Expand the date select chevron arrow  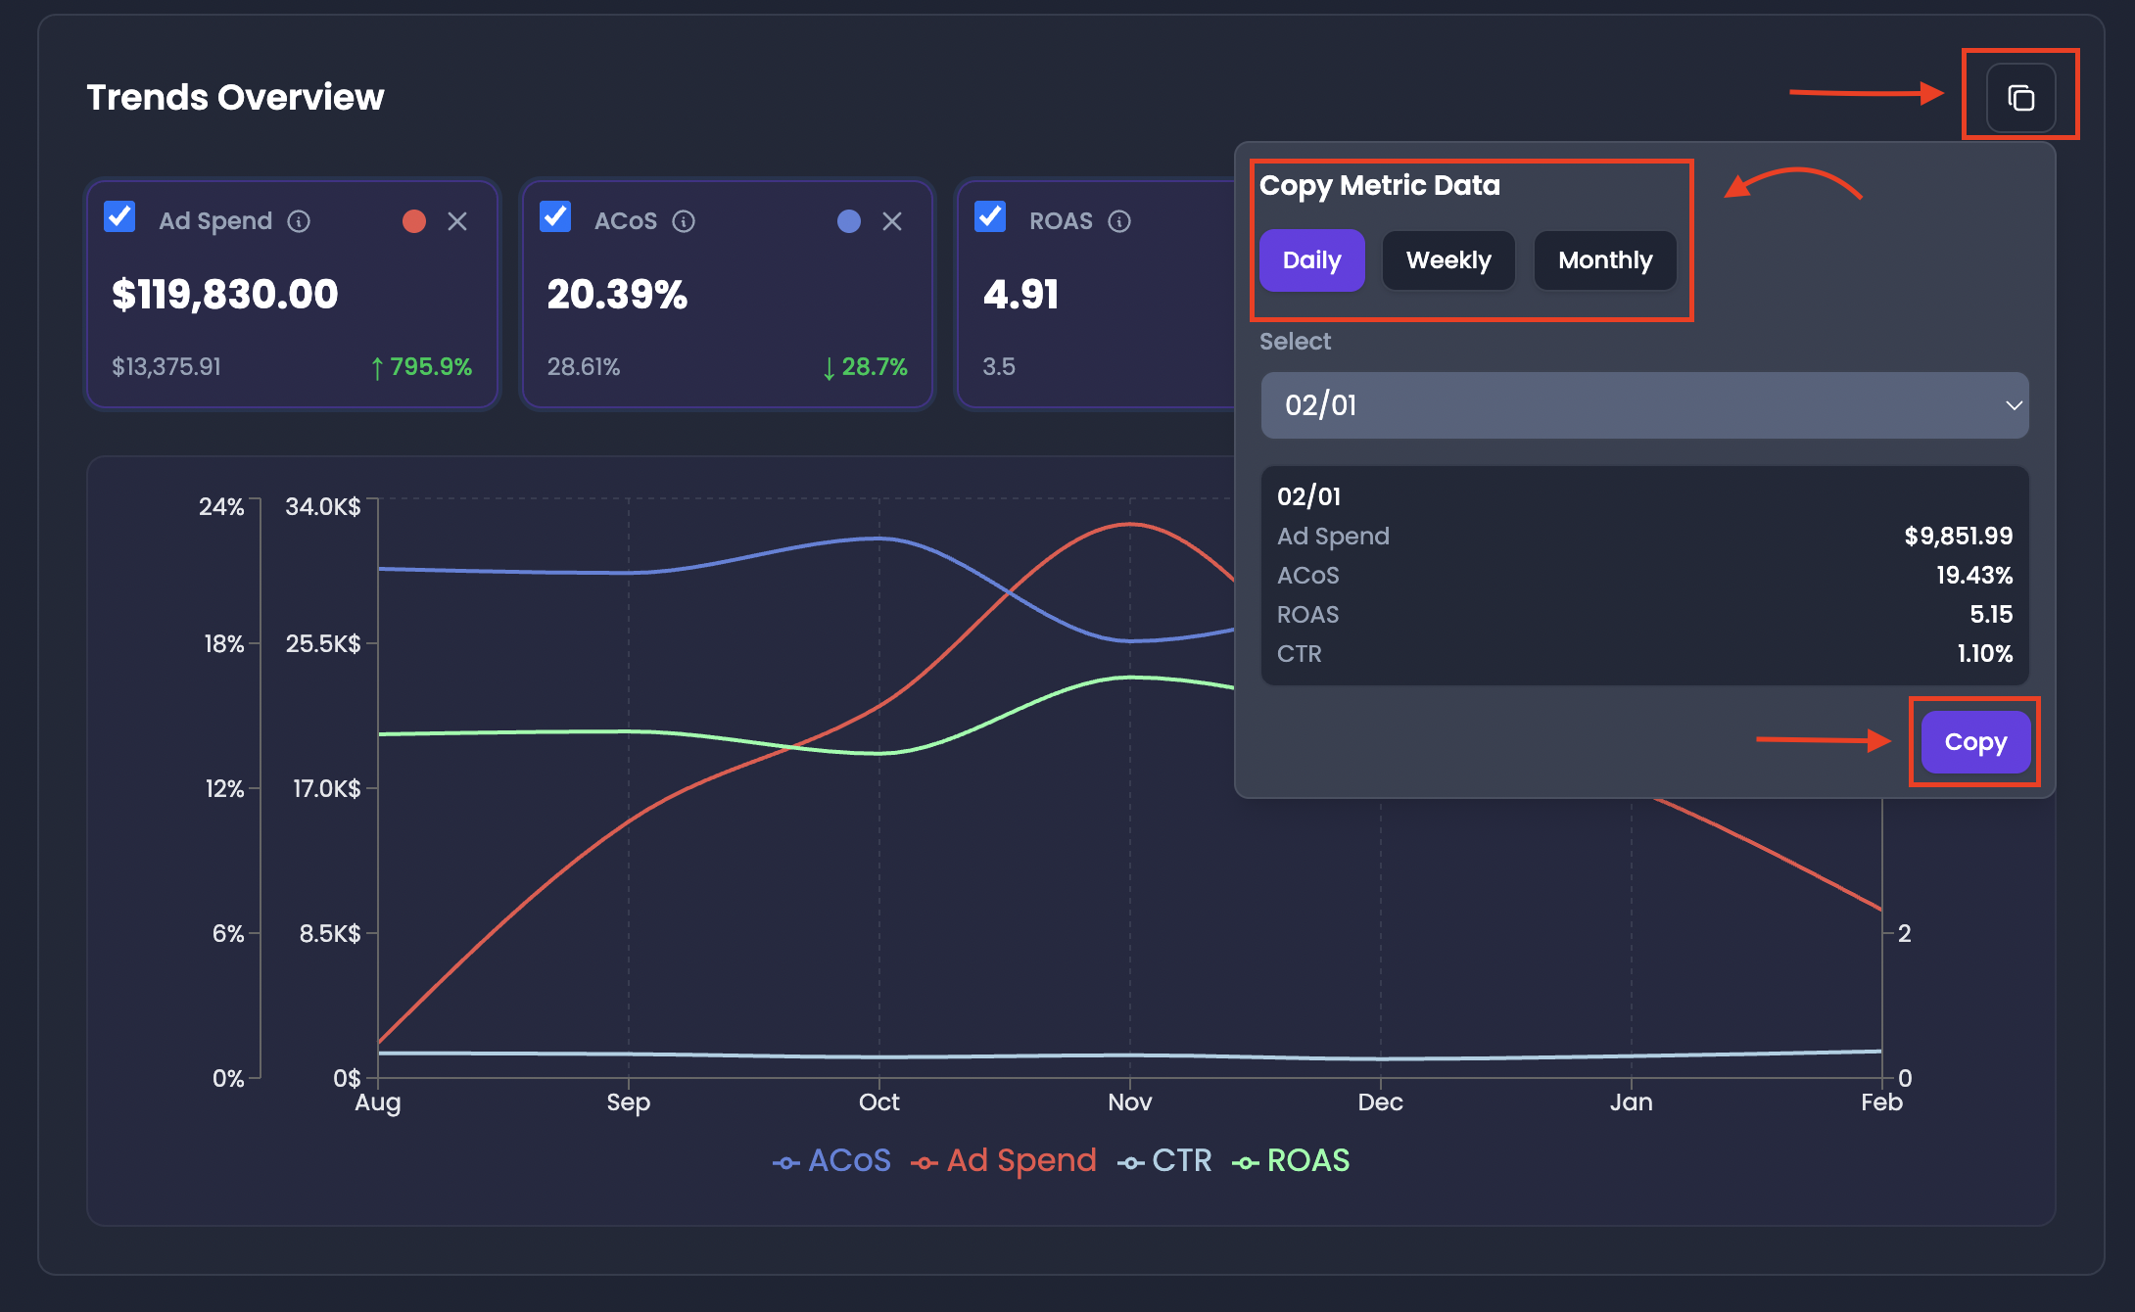[x=2014, y=405]
